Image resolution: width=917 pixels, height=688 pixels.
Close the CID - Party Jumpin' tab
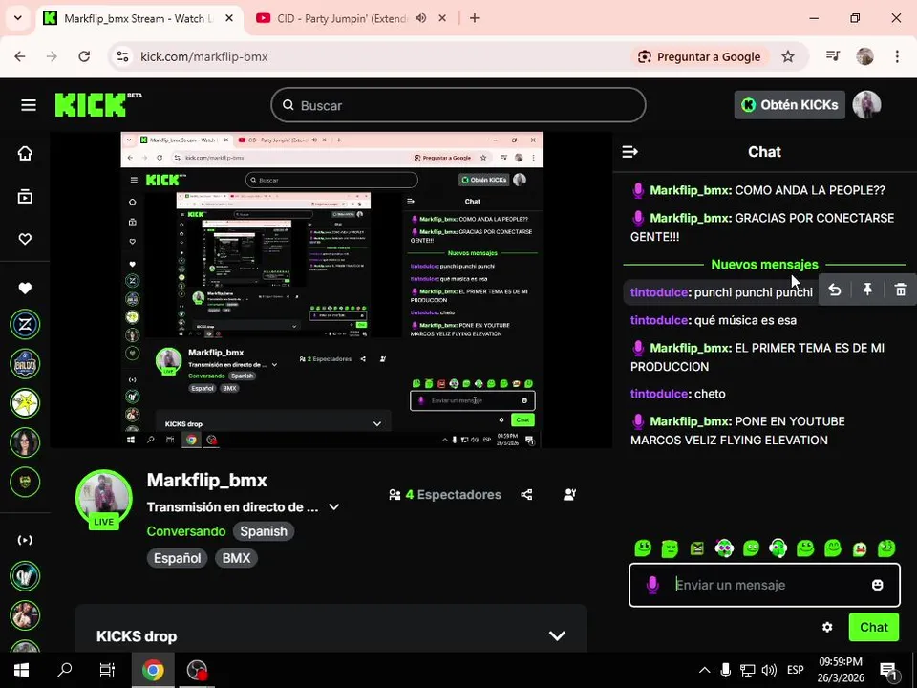click(x=442, y=18)
